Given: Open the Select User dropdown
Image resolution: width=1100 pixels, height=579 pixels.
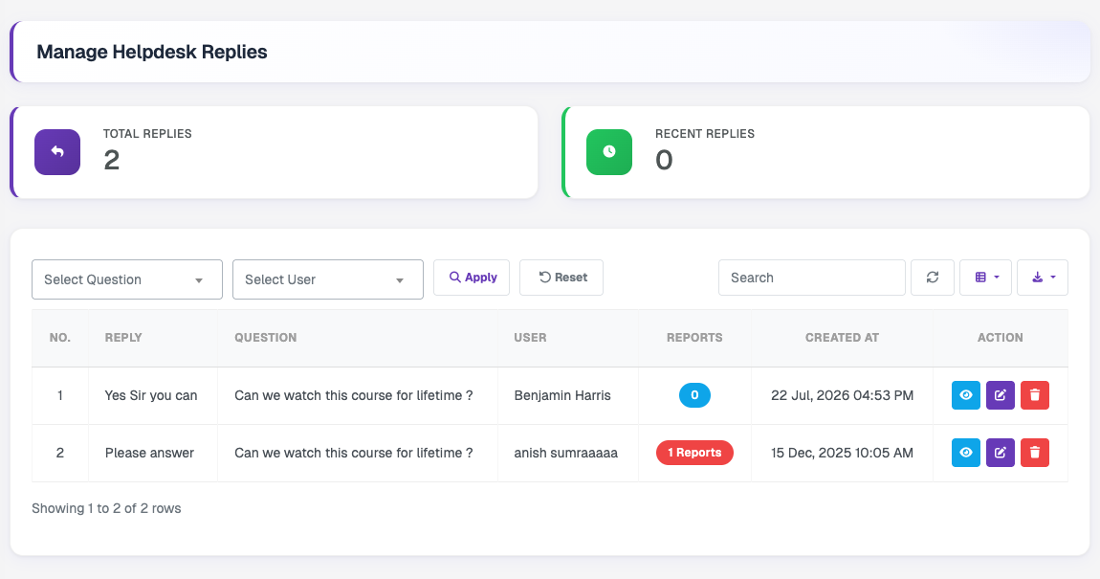Looking at the screenshot, I should pos(328,279).
